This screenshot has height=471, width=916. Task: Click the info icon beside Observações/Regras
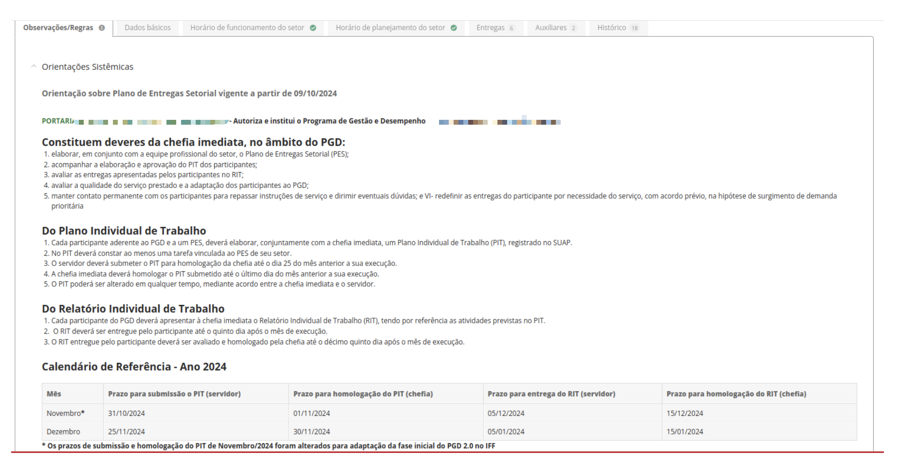(102, 28)
